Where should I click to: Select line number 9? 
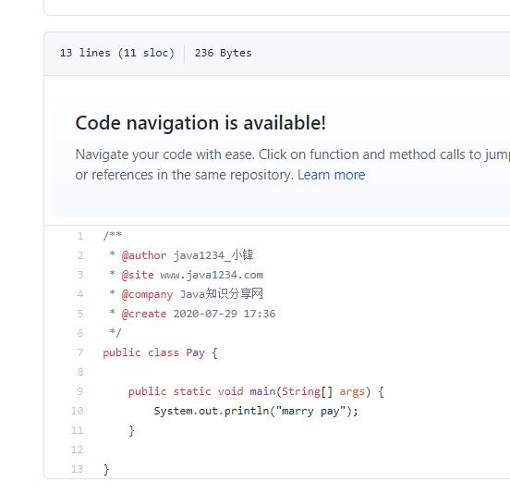click(x=80, y=391)
